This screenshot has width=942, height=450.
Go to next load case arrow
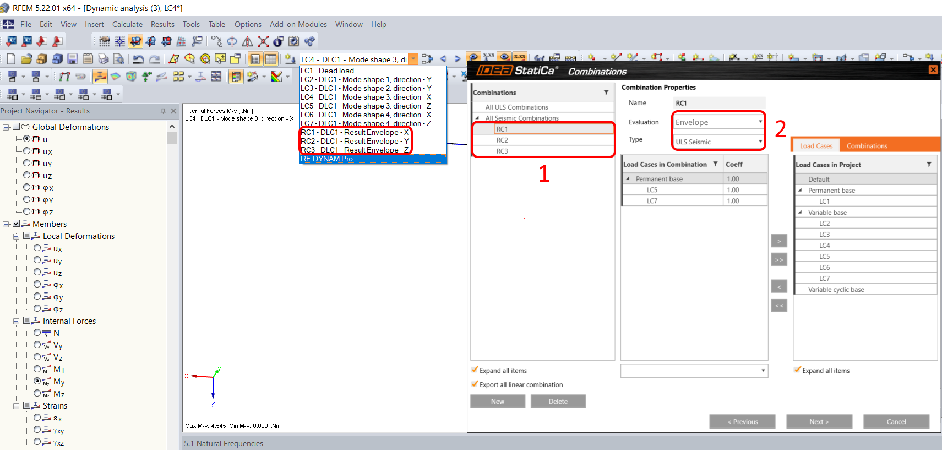pyautogui.click(x=457, y=59)
